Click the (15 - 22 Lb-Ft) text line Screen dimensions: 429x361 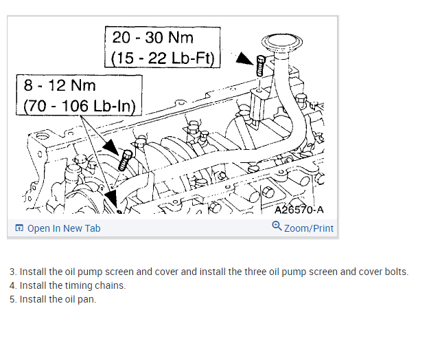click(163, 58)
